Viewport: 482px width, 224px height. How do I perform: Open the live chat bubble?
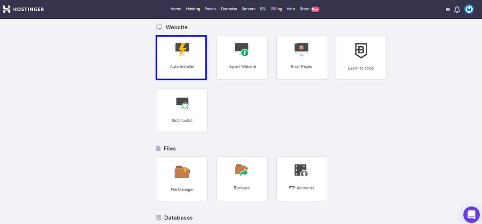click(x=472, y=214)
